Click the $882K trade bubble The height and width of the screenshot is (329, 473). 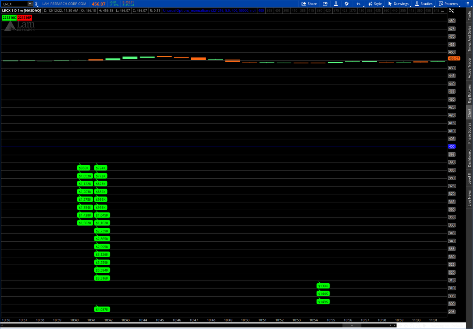click(x=101, y=192)
